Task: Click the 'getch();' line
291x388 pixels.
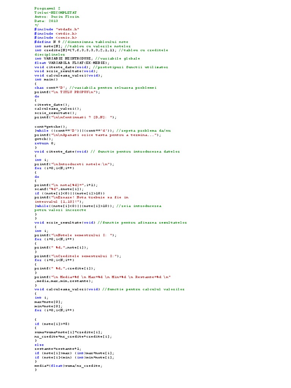Action: point(44,139)
